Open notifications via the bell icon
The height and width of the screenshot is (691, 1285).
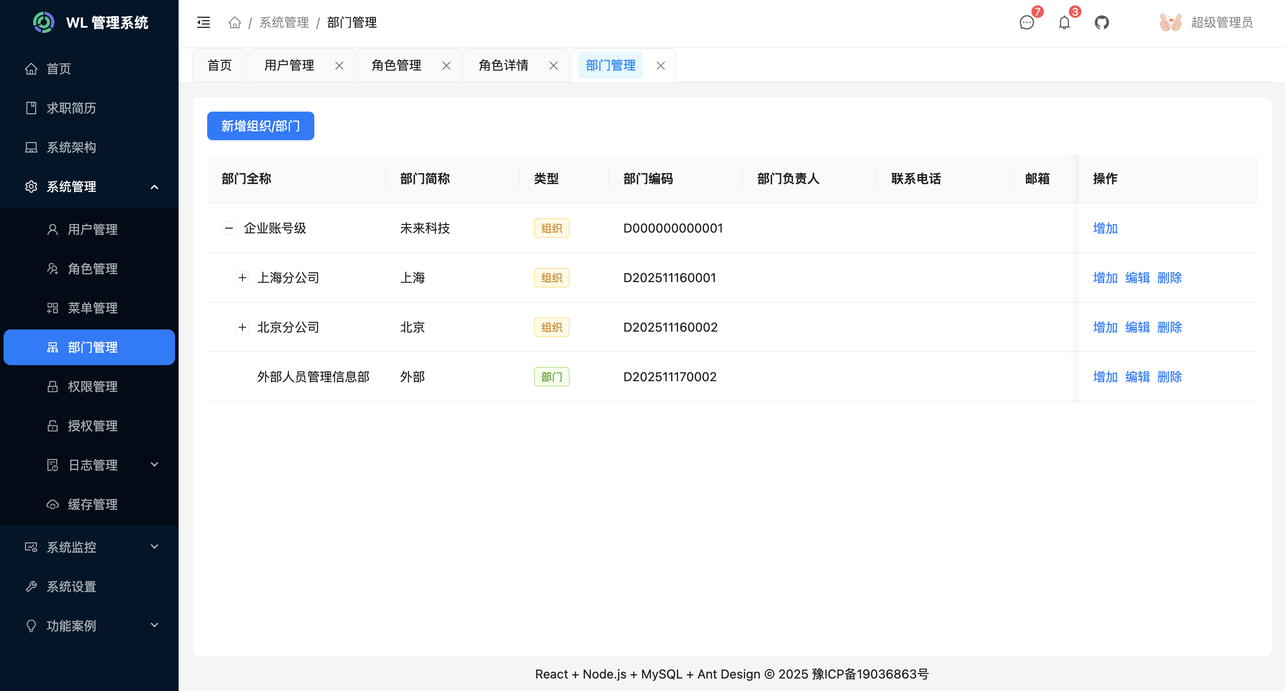pos(1064,22)
